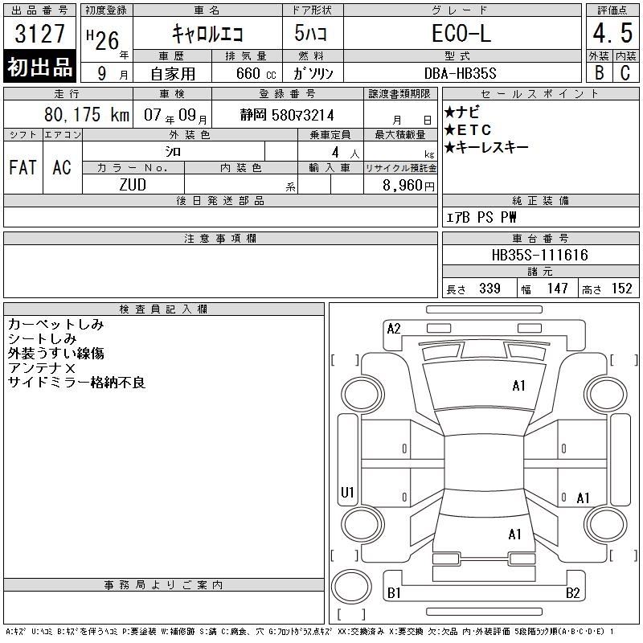Image resolution: width=643 pixels, height=643 pixels.
Task: Click the height value 152
Action: (x=621, y=289)
